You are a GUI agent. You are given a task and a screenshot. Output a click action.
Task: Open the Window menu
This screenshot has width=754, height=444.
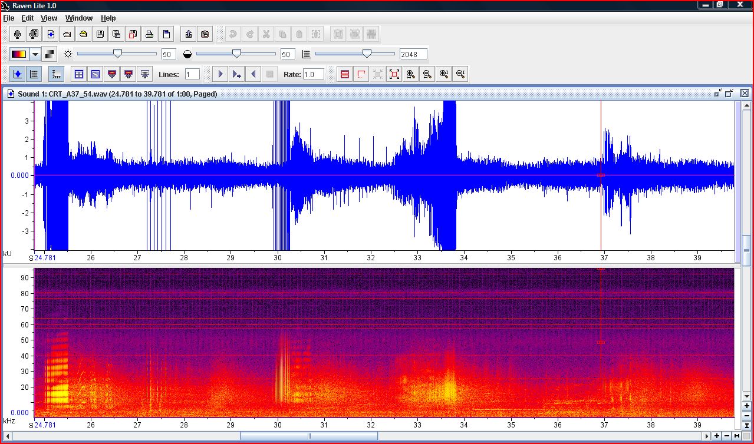[79, 18]
